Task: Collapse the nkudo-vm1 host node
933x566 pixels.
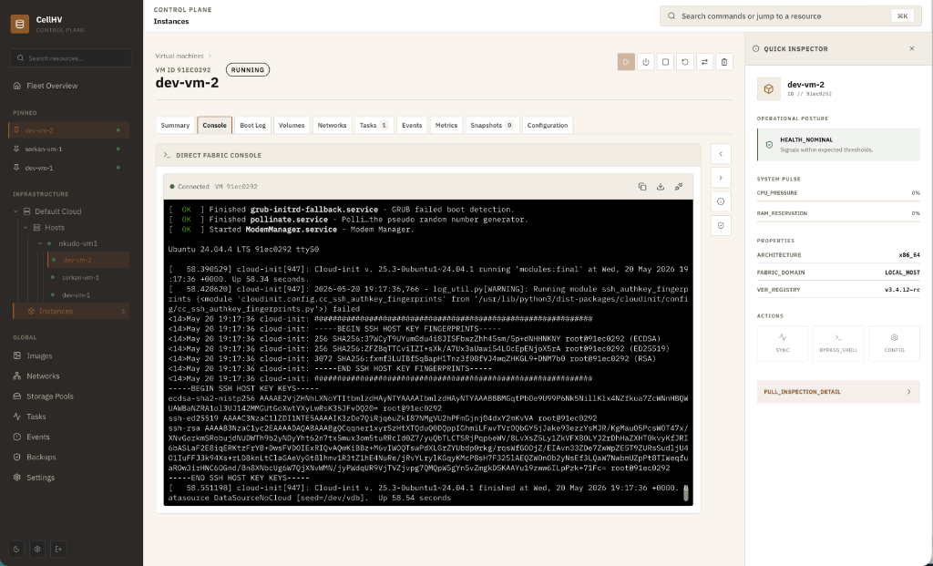Action: tap(40, 243)
